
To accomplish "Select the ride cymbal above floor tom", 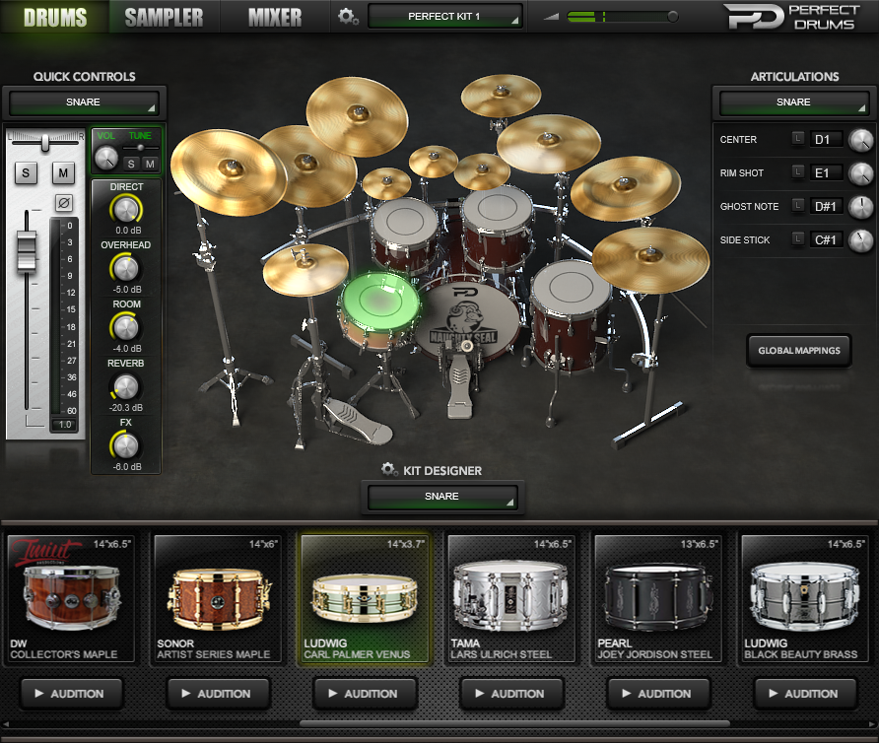I will [x=650, y=261].
